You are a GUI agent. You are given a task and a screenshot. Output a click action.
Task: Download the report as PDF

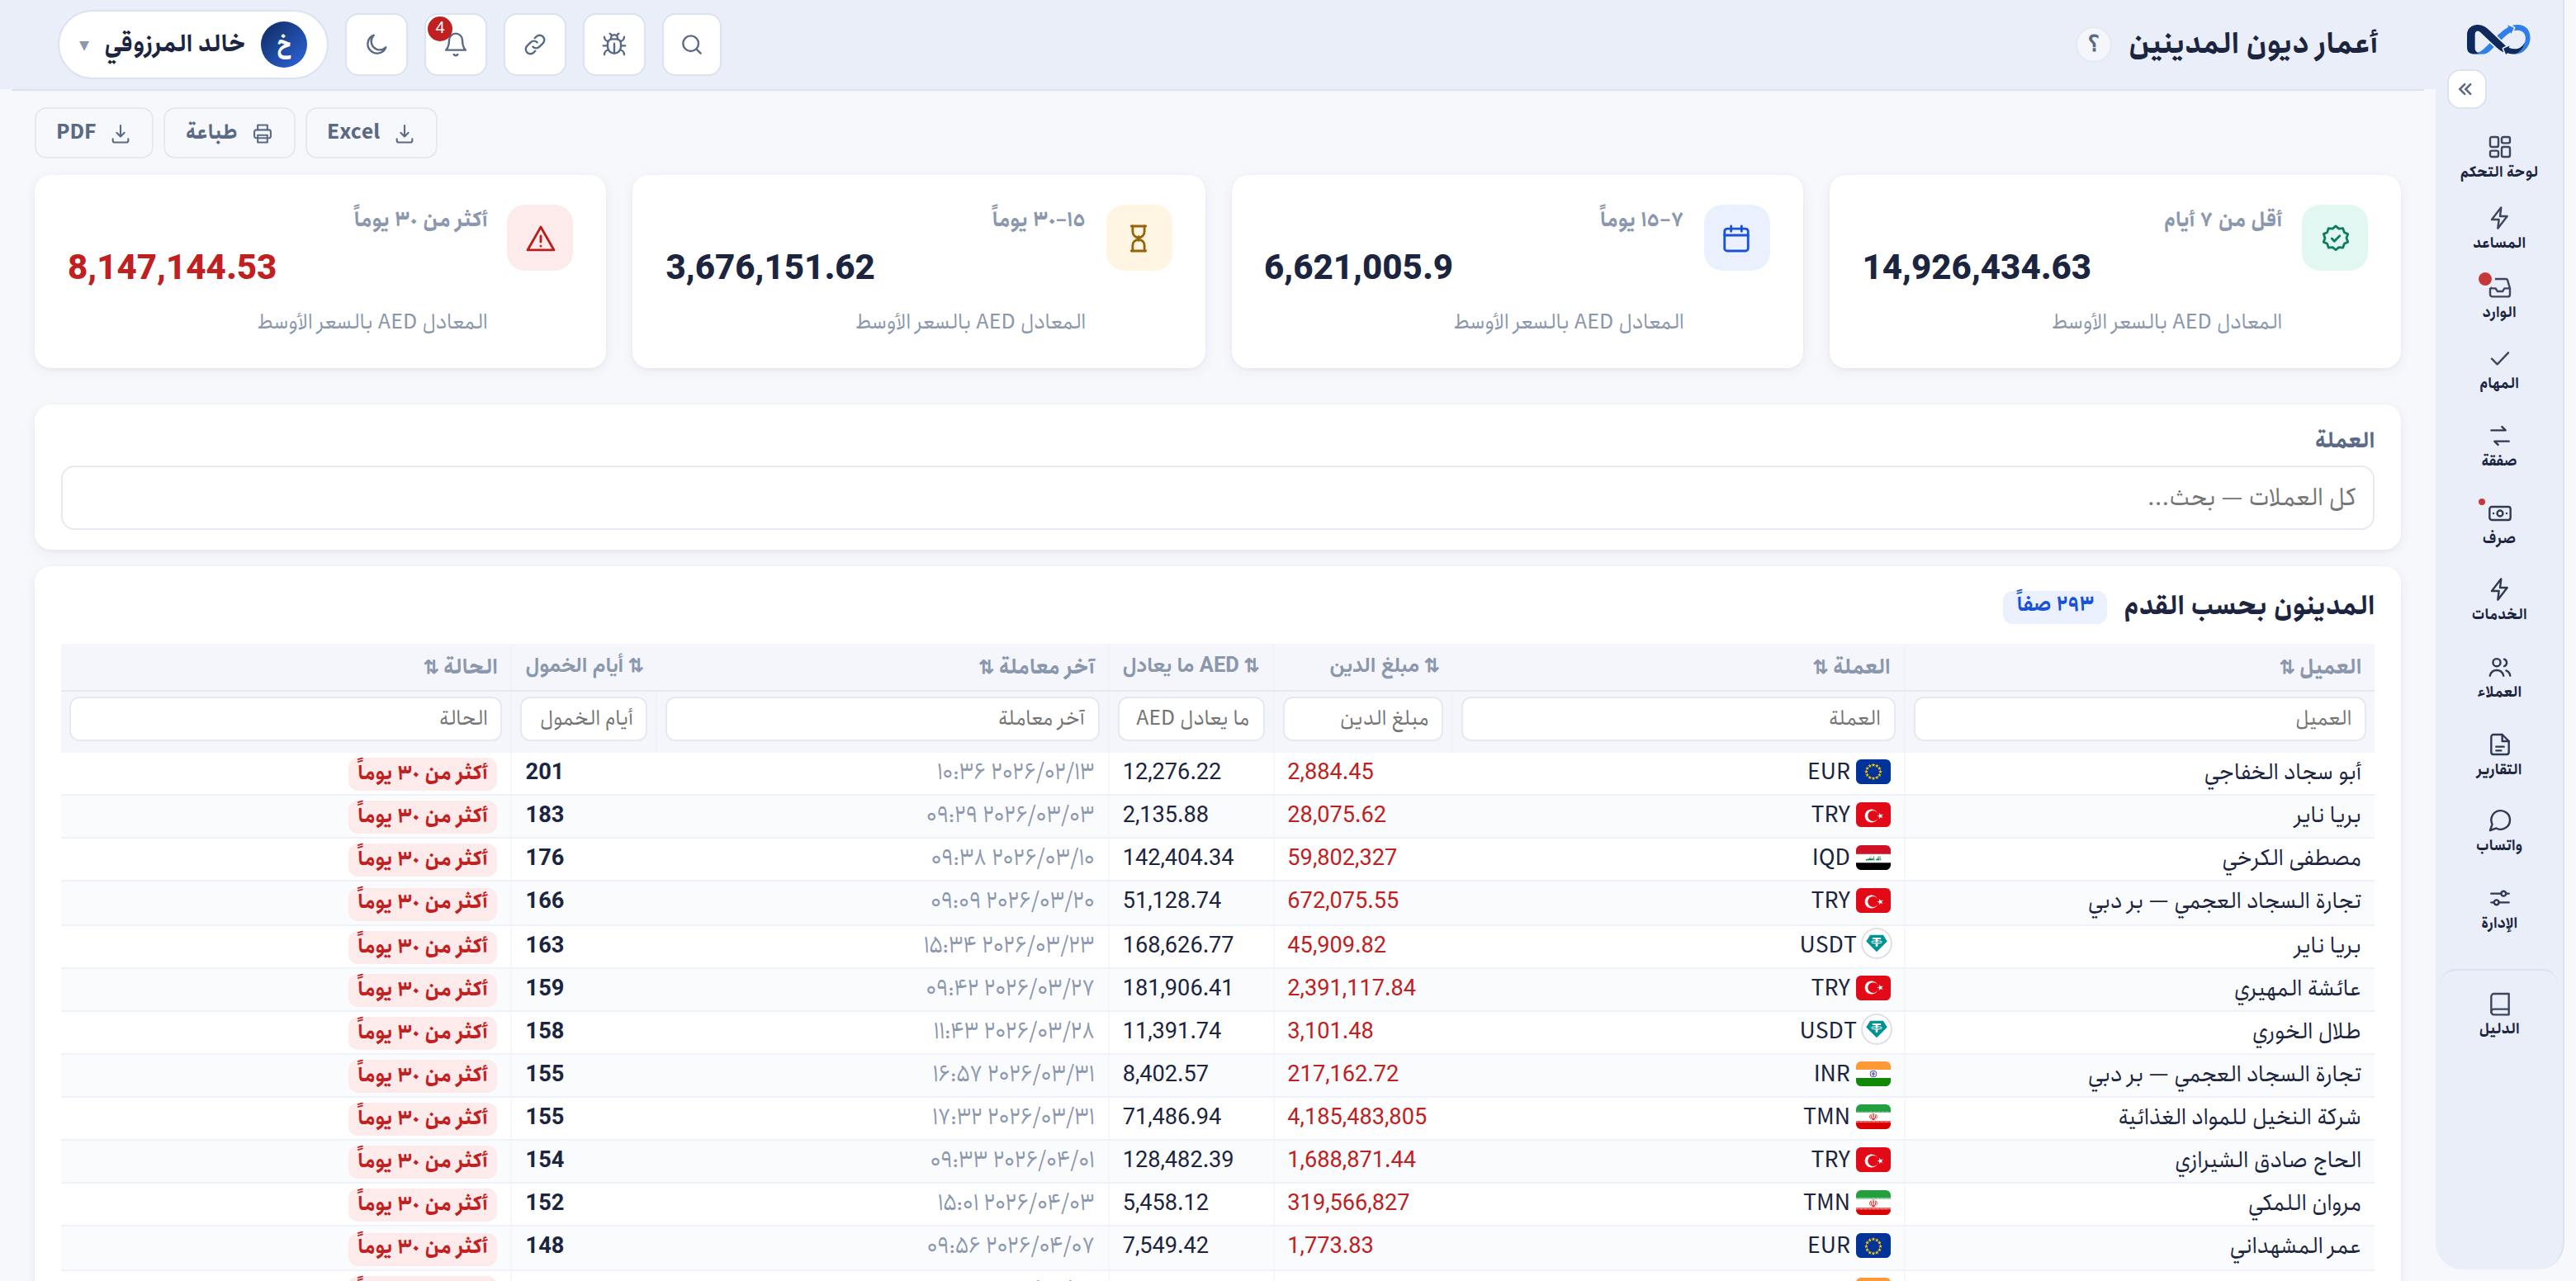coord(94,133)
